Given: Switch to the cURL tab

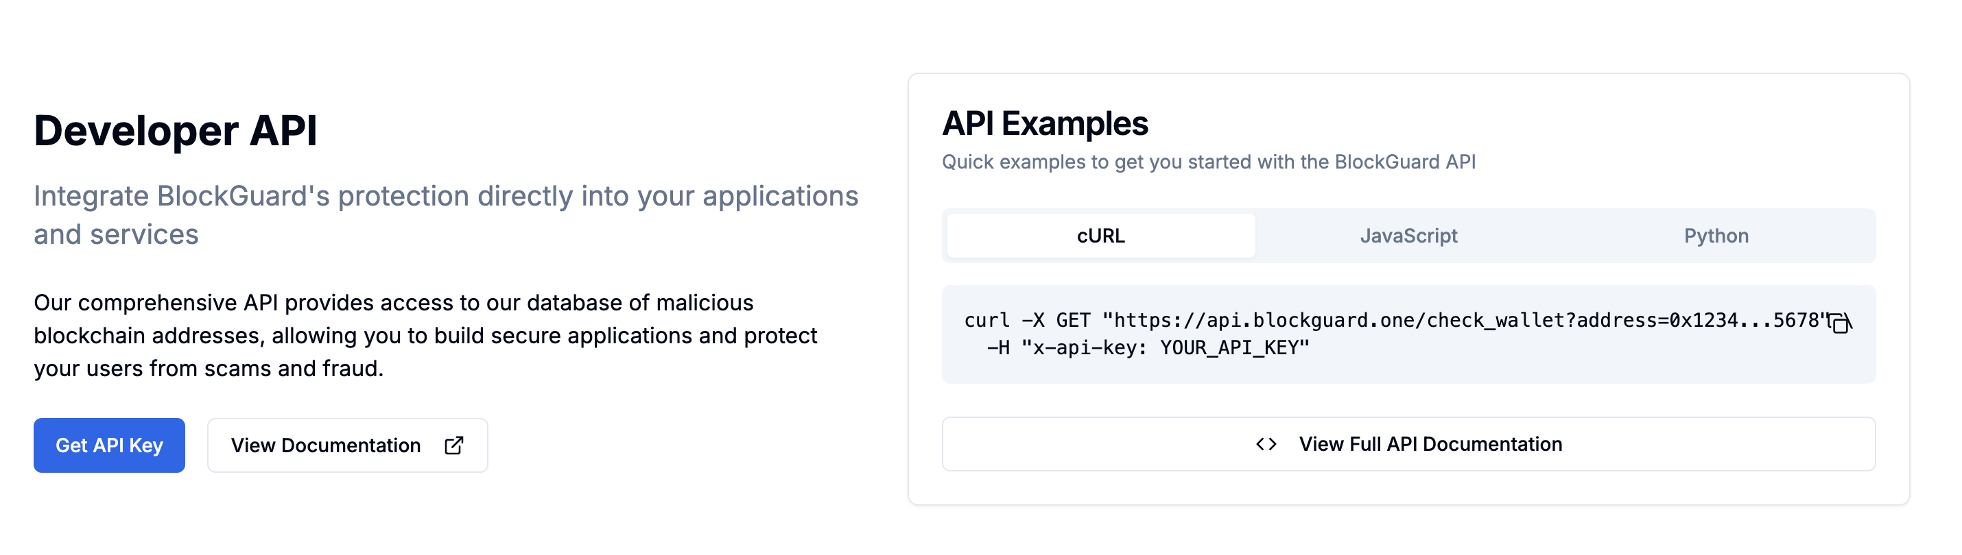Looking at the screenshot, I should [x=1100, y=236].
